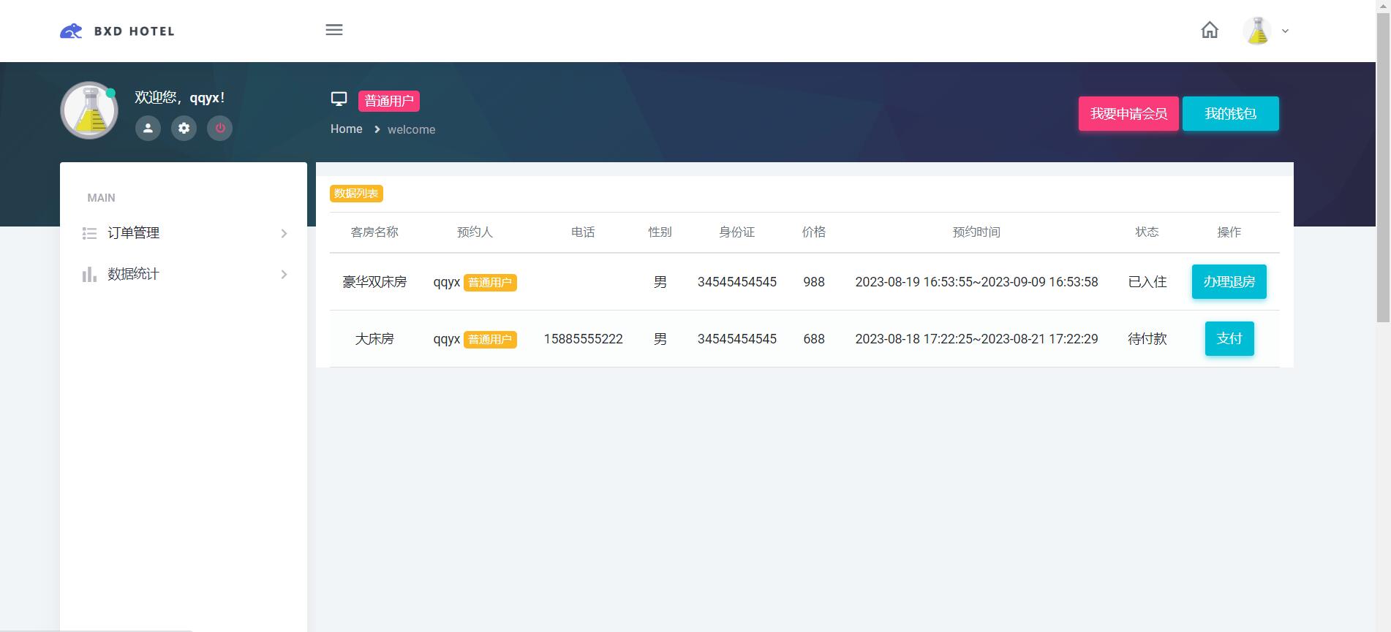The width and height of the screenshot is (1391, 632).
Task: Expand dropdown arrow next to top avatar
Action: tap(1285, 31)
